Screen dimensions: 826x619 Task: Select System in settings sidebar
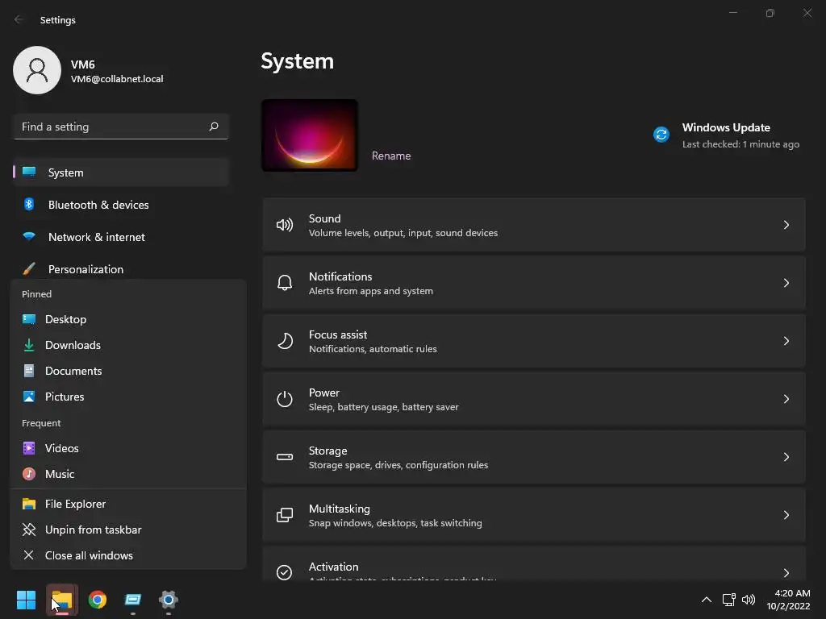(121, 172)
